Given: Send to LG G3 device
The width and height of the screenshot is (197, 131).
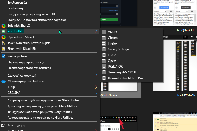Looking at the screenshot, I should coord(131,55).
